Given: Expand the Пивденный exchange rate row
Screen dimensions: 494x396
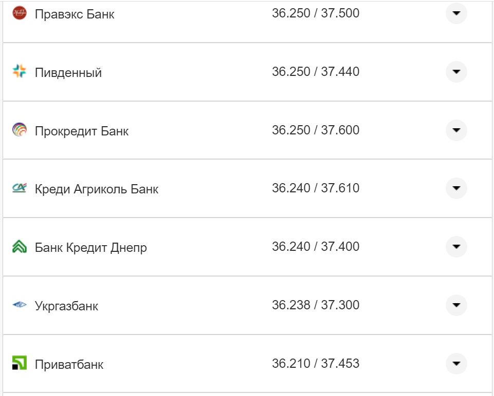Looking at the screenshot, I should point(455,72).
